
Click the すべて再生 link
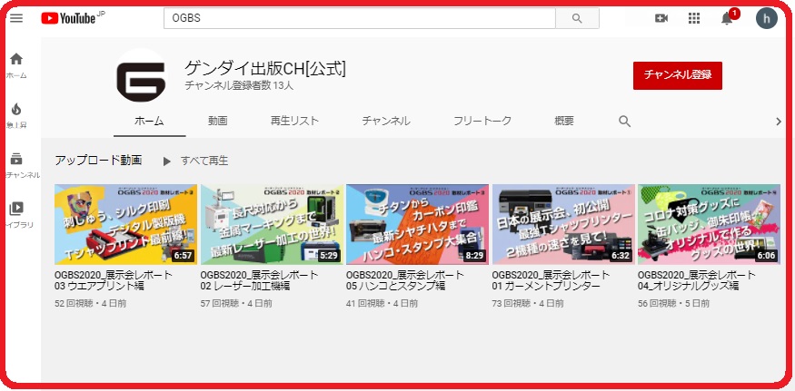tap(204, 161)
